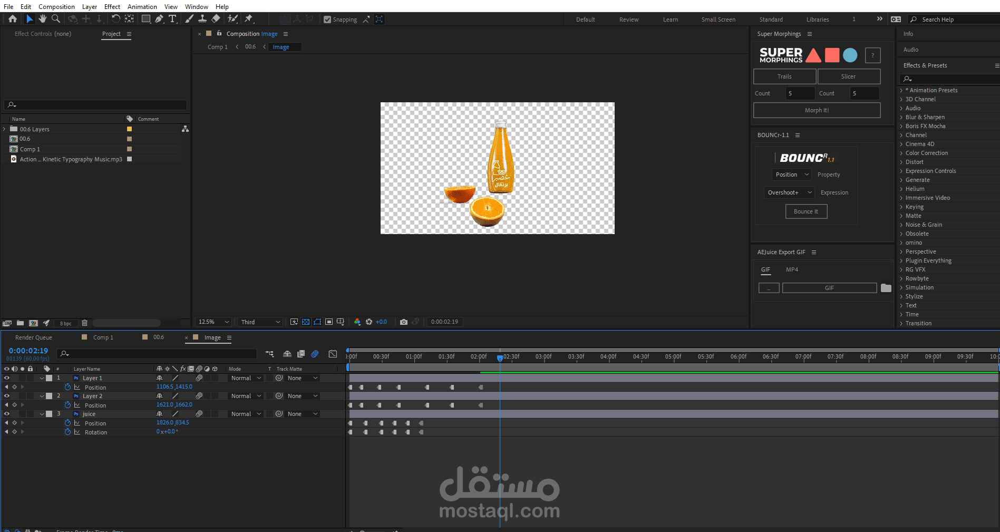1000x532 pixels.
Task: Select the Pen tool
Action: tap(159, 19)
